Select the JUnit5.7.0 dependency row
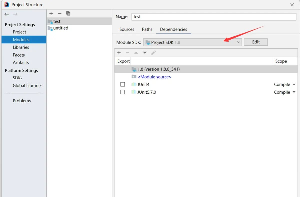300x197 pixels. click(206, 92)
